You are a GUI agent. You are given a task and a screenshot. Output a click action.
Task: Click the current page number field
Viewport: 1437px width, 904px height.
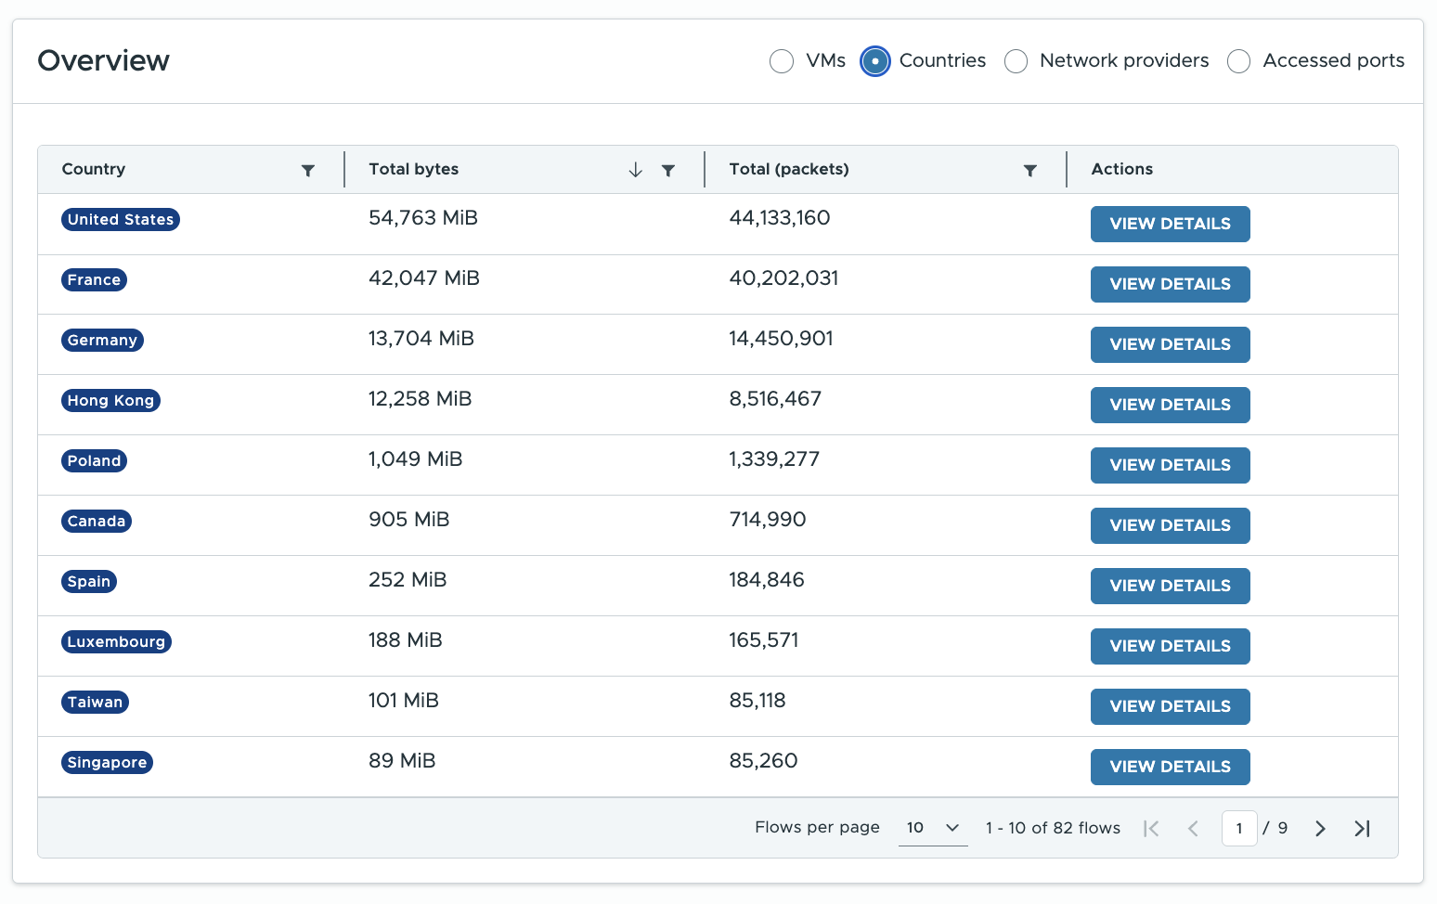click(x=1239, y=828)
